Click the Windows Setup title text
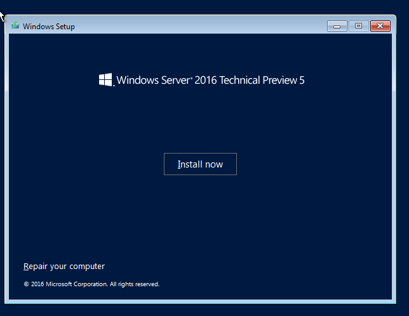The image size is (409, 316). click(x=48, y=26)
